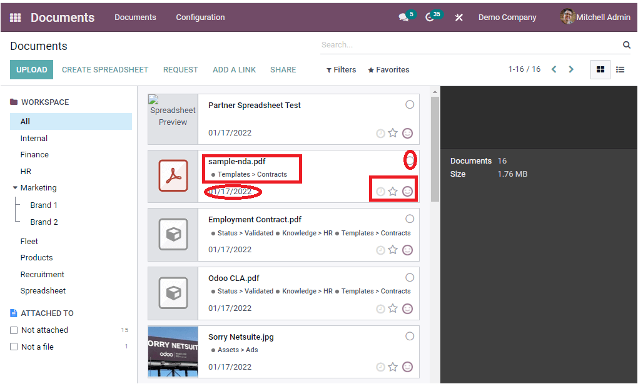
Task: Click smiley icon on Sorry Netsuite.jpg
Action: coord(407,367)
